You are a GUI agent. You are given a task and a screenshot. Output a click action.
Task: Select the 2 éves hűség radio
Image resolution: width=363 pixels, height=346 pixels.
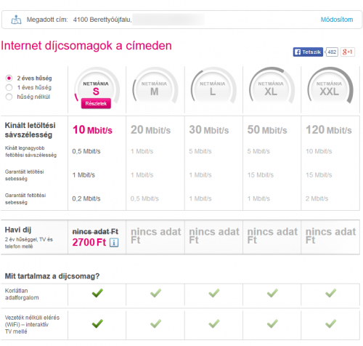click(9, 79)
